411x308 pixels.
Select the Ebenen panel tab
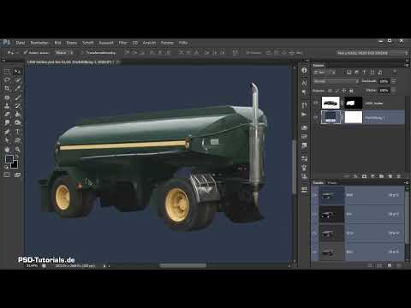319,65
